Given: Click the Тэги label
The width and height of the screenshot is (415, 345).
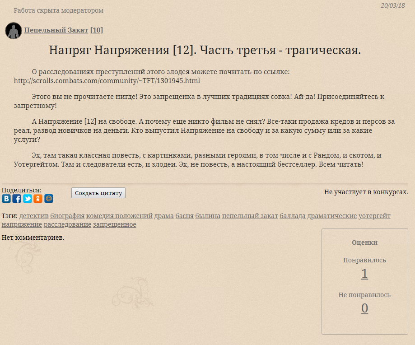Looking at the screenshot, I should 9,216.
